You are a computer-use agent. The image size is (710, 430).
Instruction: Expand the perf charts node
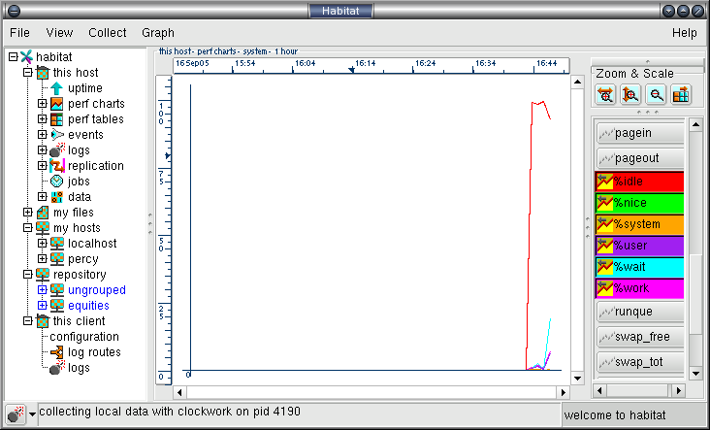pos(42,104)
